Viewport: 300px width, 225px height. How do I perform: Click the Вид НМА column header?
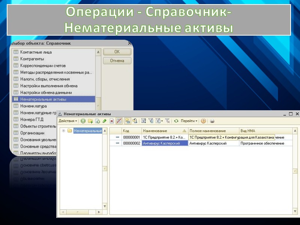(x=266, y=131)
